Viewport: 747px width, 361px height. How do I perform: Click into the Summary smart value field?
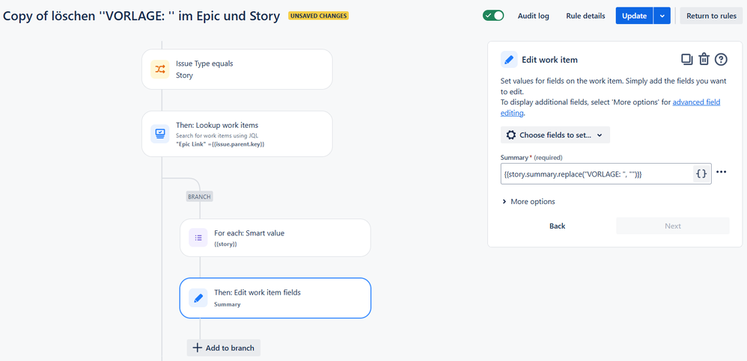point(597,174)
